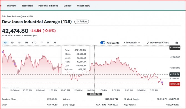186x109 pixels.
Task: Click the star icon in Follow button
Action: [x=77, y=22]
